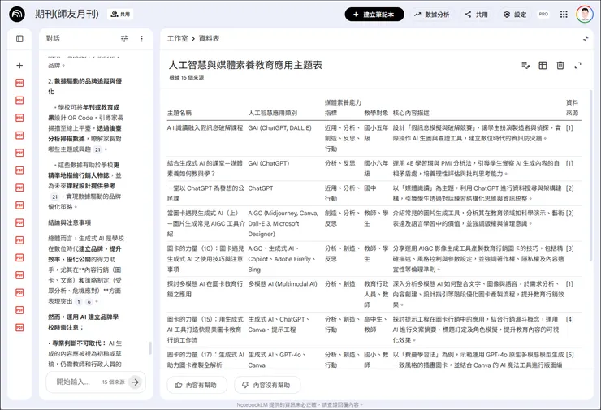Click the data table vertical scrollbar
The width and height of the screenshot is (601, 410).
coord(590,175)
